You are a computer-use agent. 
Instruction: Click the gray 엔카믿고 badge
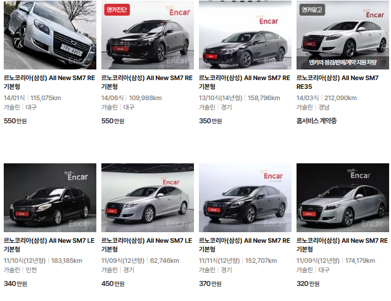click(x=312, y=10)
